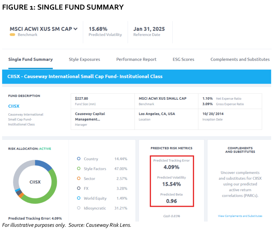Click the dark FX legend circle

point(79,188)
